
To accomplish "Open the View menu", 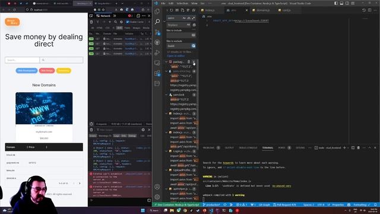I will 194,4.
